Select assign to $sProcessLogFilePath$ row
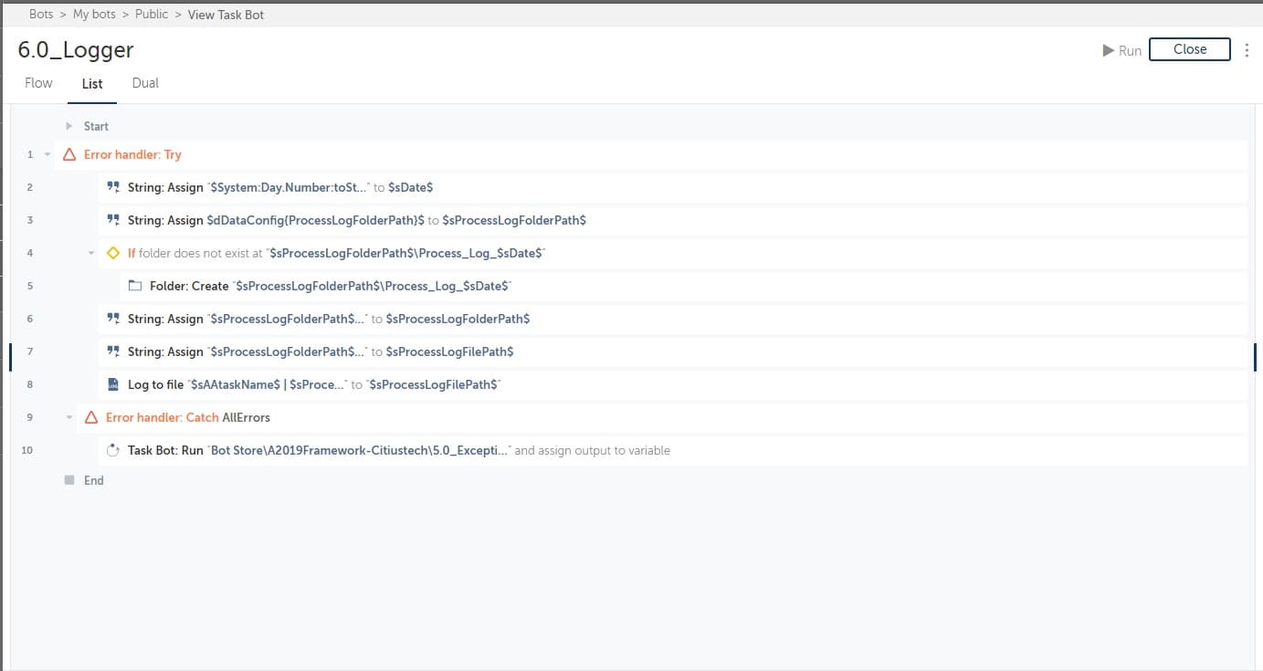The image size is (1263, 671). [674, 351]
